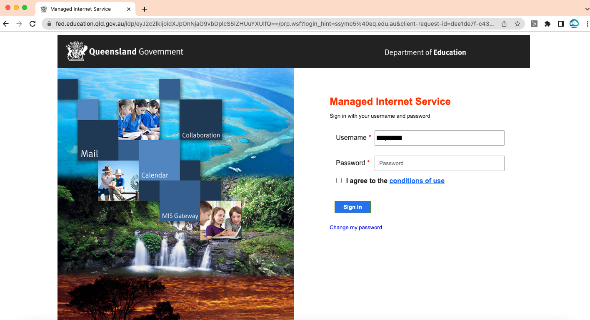The width and height of the screenshot is (590, 320).
Task: Bookmark this page with the star icon
Action: [x=518, y=24]
